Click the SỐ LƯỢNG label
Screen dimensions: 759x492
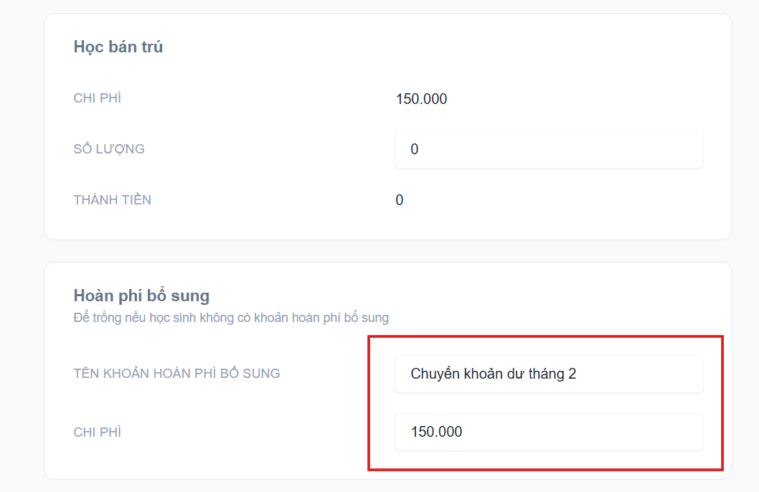(109, 149)
